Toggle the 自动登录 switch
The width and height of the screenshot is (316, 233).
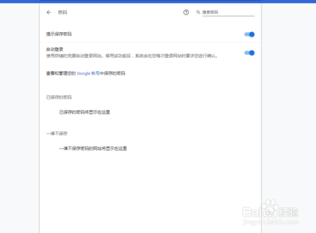coord(250,53)
